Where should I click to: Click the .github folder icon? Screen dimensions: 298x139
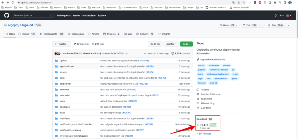pyautogui.click(x=56, y=60)
